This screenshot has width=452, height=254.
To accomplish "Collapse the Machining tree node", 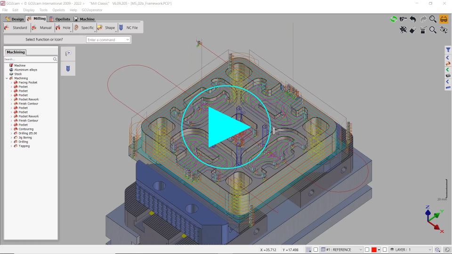I will [x=7, y=78].
